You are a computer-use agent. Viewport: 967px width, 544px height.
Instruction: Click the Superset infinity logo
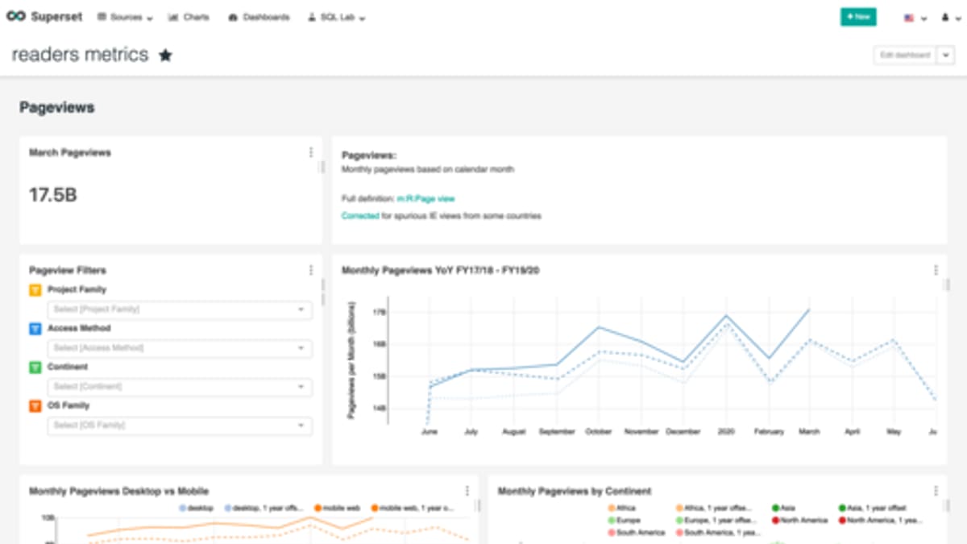(x=15, y=17)
